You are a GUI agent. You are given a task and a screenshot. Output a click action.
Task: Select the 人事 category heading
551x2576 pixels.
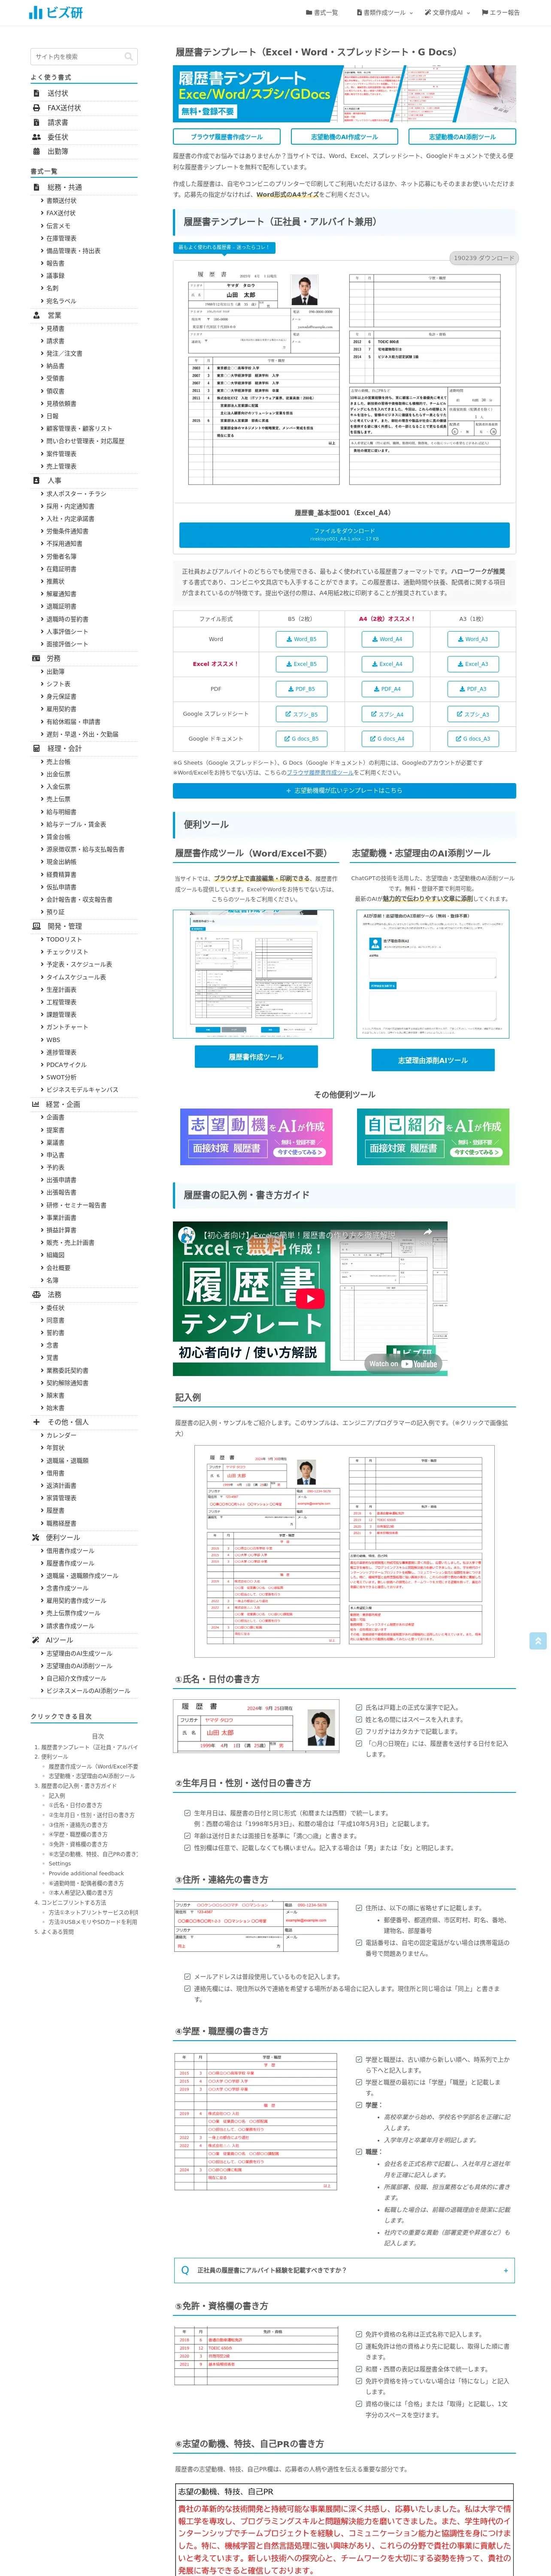(54, 480)
